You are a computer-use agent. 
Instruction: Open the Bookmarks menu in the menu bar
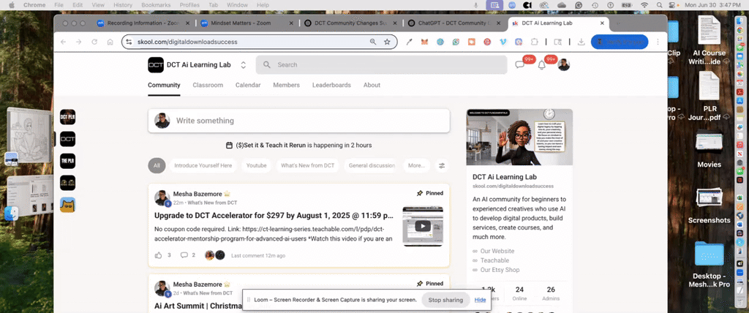click(156, 5)
